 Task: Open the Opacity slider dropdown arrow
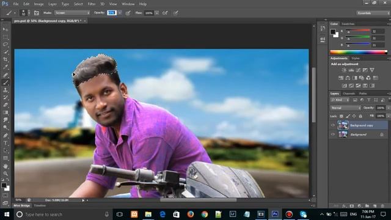120,13
